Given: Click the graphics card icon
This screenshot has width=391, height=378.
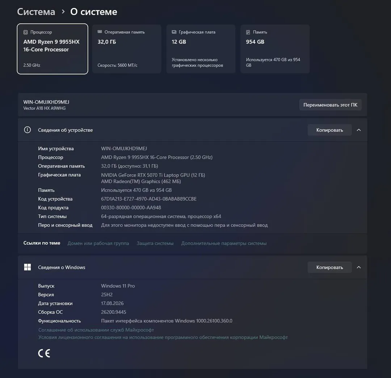Looking at the screenshot, I should (x=174, y=32).
